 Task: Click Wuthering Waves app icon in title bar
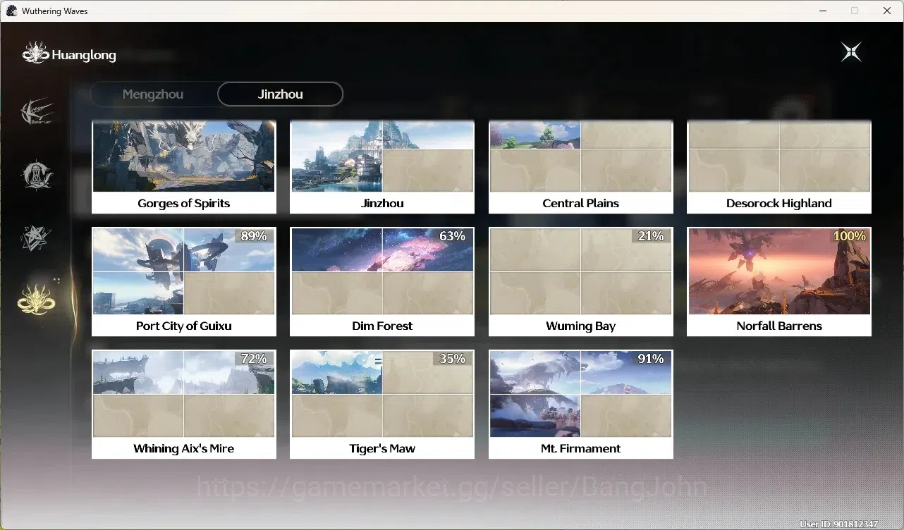click(11, 11)
